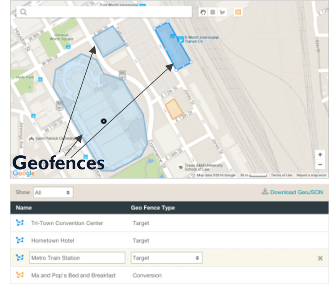The width and height of the screenshot is (329, 284).
Task: Select the hand pan tool on map
Action: (x=203, y=12)
